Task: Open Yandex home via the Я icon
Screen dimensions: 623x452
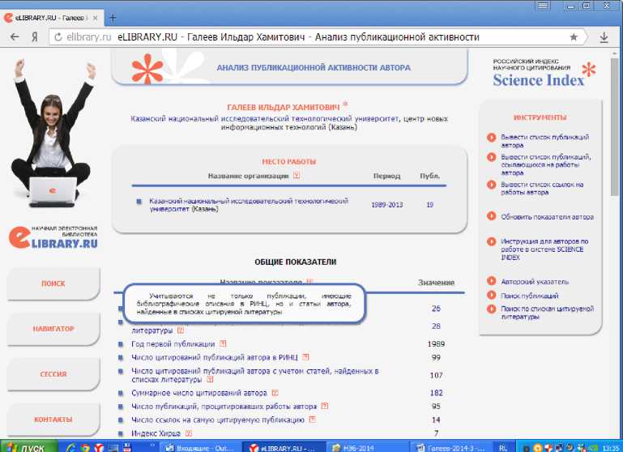Action: coord(35,37)
